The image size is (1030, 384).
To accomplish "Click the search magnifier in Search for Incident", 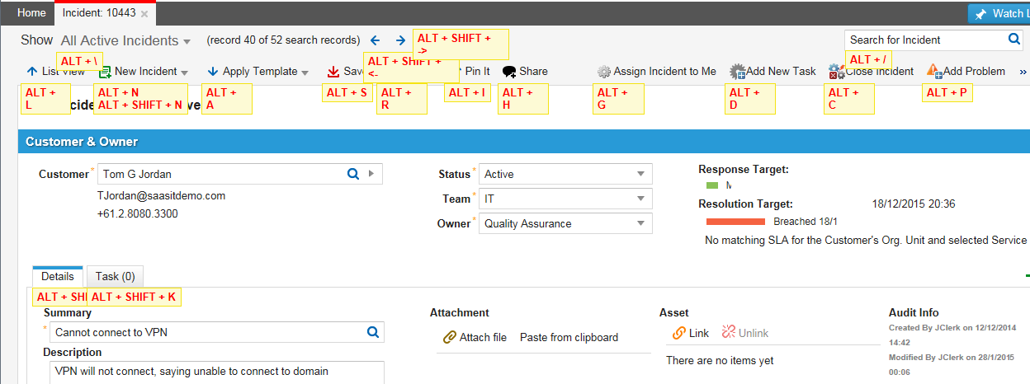I will [x=1014, y=40].
